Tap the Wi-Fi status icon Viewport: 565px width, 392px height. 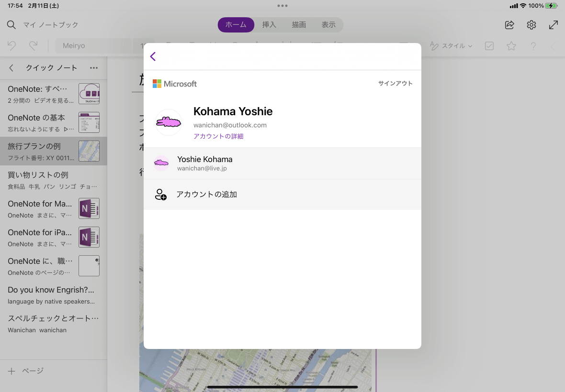tap(523, 6)
